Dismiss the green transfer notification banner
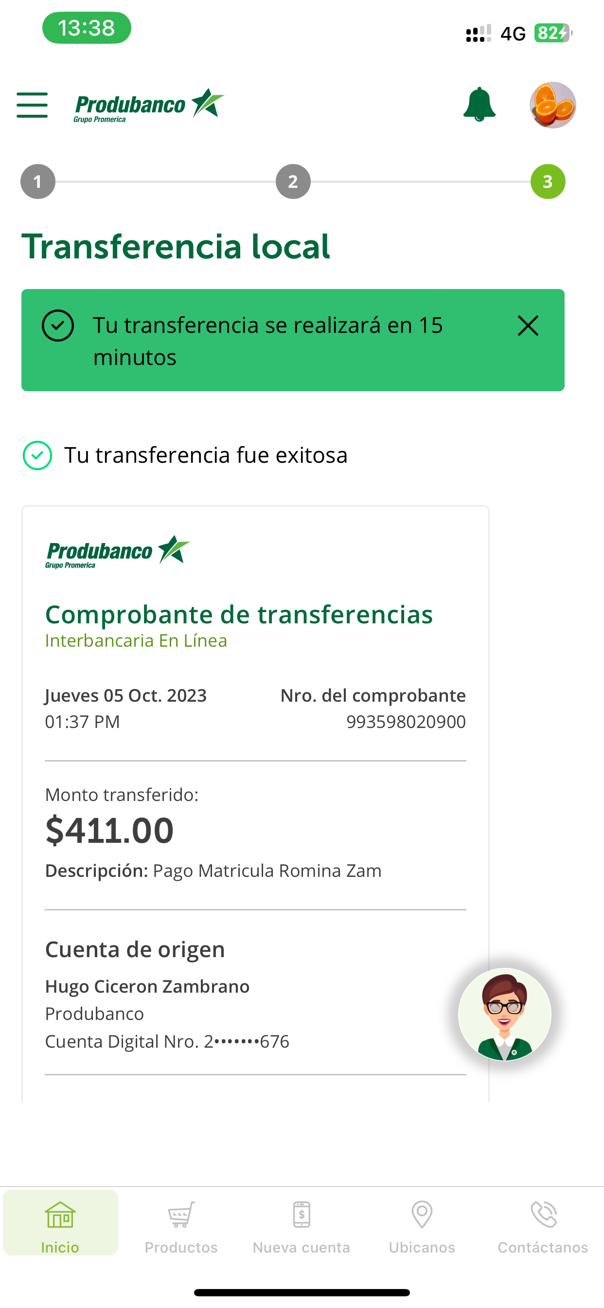The width and height of the screenshot is (604, 1308). point(528,326)
